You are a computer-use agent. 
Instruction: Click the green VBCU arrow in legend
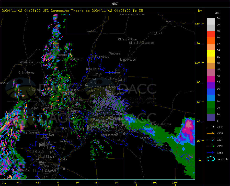click(x=211, y=146)
